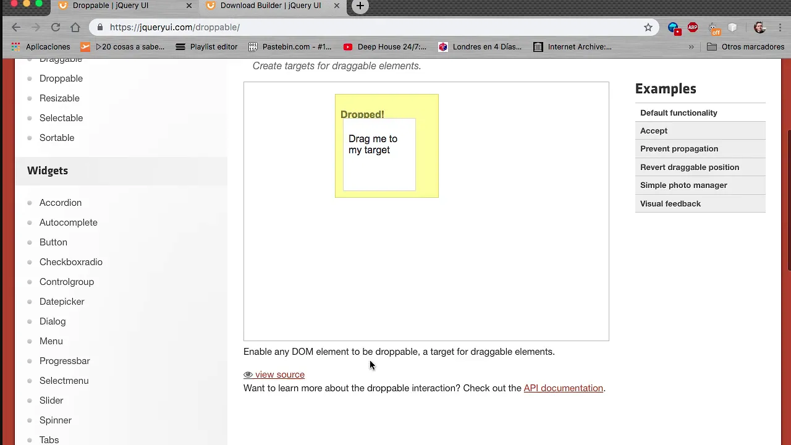Open the Adblock Plus extension icon
This screenshot has height=445, width=791.
tap(693, 27)
